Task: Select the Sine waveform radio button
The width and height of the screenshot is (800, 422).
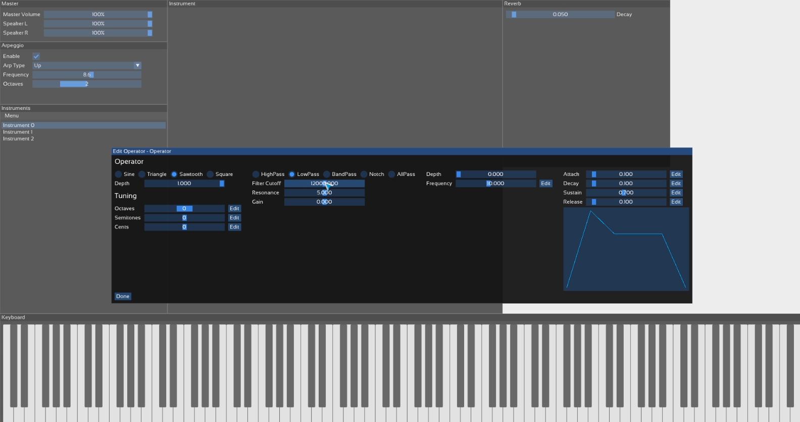Action: coord(119,174)
